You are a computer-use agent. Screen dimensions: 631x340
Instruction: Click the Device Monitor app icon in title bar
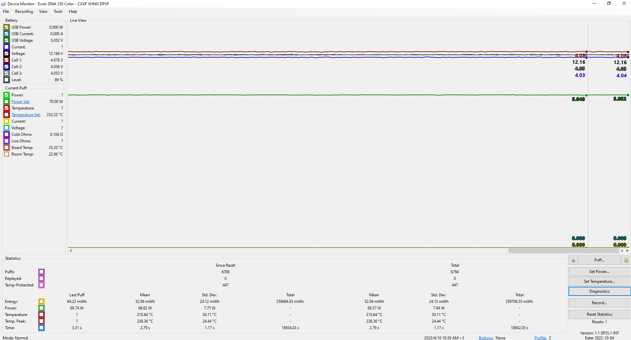click(3, 4)
